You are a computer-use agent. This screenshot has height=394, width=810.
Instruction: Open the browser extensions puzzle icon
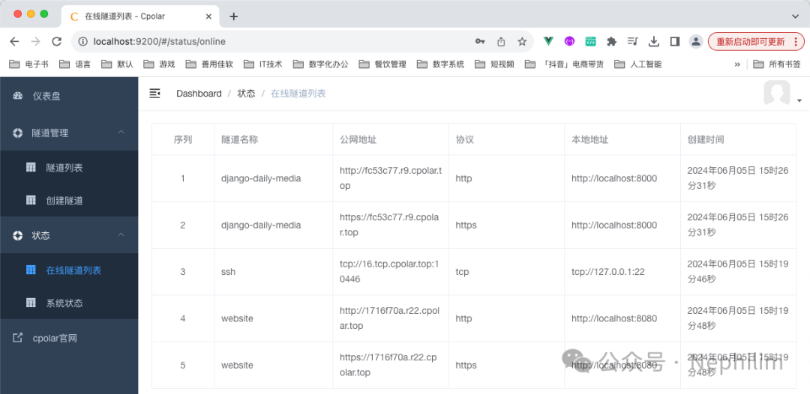click(x=612, y=41)
